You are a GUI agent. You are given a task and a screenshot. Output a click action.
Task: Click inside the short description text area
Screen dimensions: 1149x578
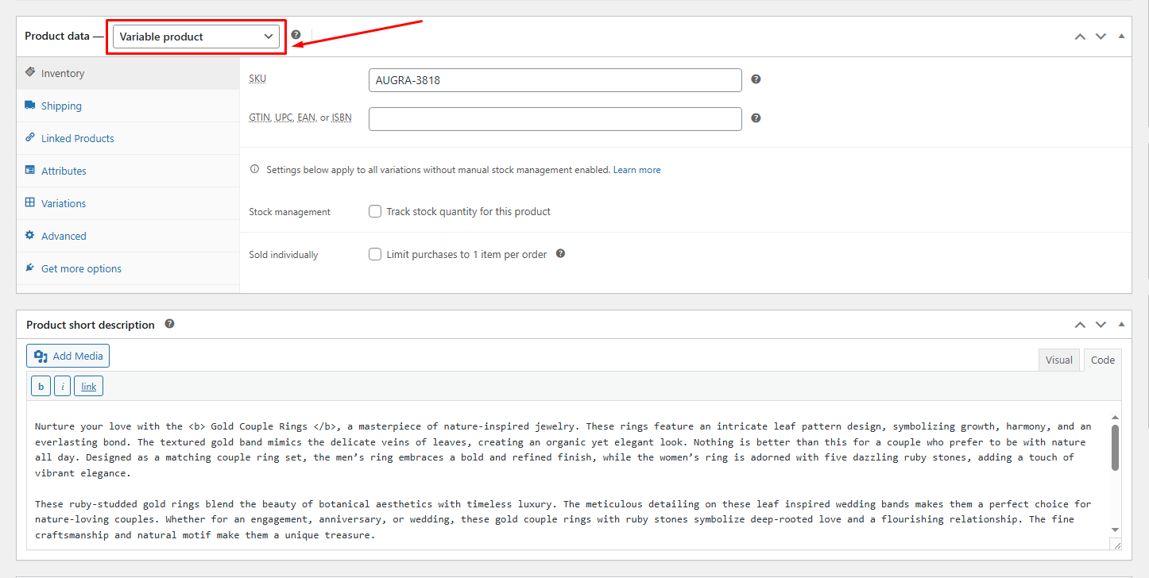pos(567,476)
